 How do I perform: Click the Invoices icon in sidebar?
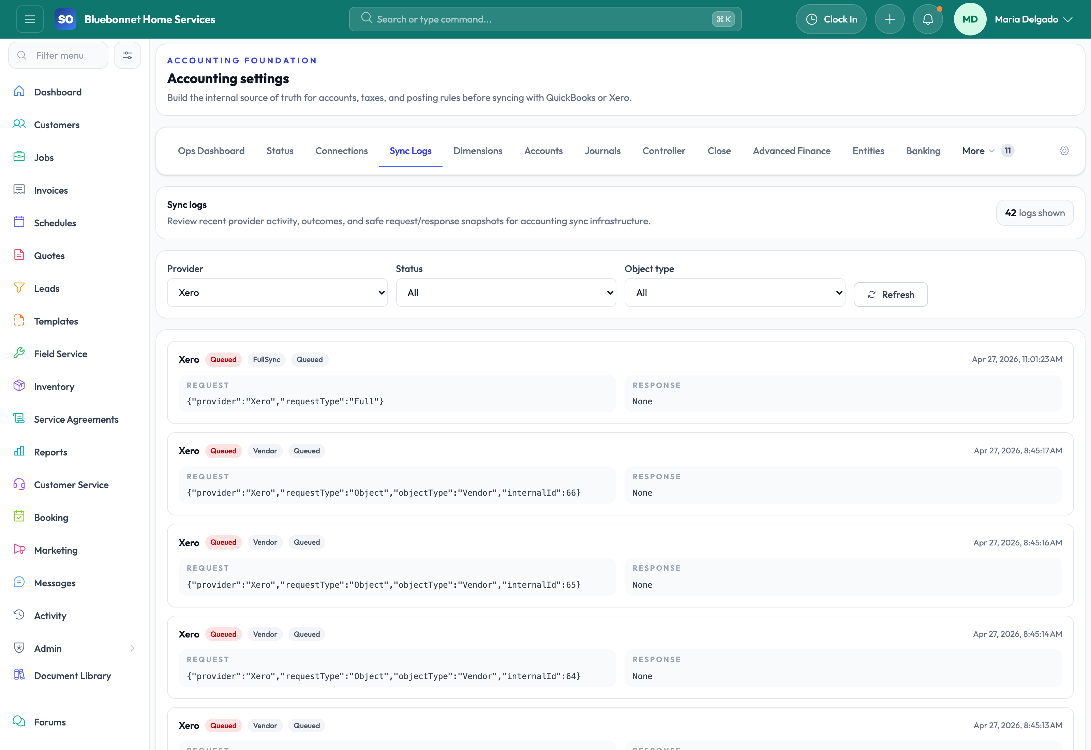[19, 190]
